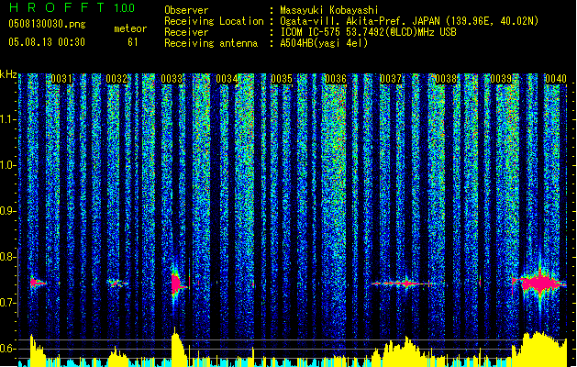
Task: Click time marker 0034
Action: (227, 79)
